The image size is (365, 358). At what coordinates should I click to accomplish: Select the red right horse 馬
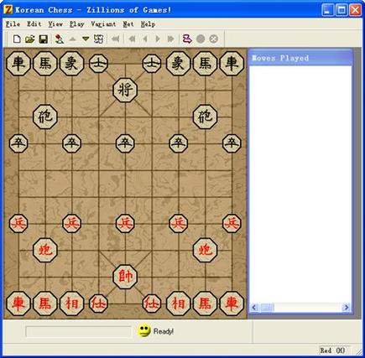tap(205, 304)
